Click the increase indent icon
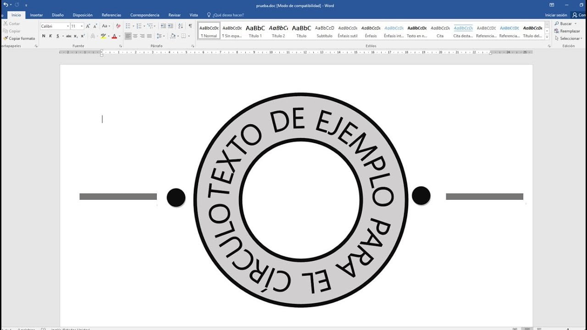Screen dimensions: 587x330 tap(169, 26)
